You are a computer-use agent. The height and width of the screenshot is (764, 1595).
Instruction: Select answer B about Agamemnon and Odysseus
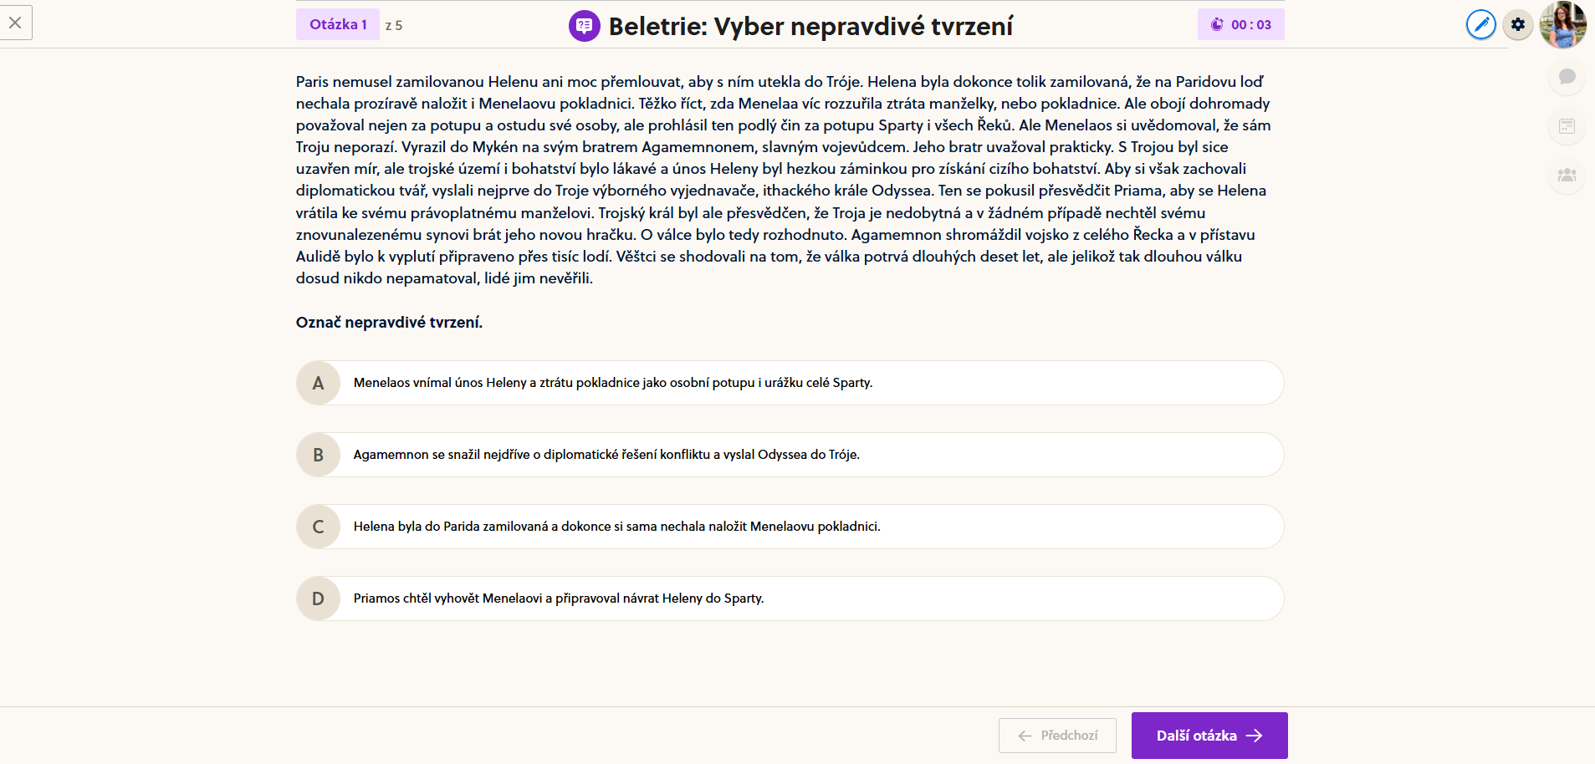click(606, 455)
